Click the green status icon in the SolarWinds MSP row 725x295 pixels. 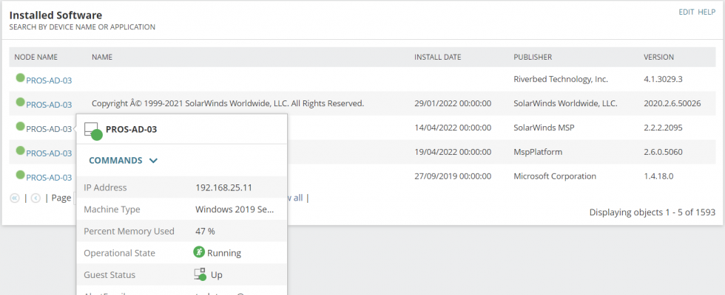[20, 126]
